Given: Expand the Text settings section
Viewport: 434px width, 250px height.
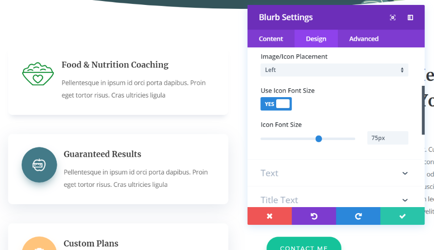Looking at the screenshot, I should (x=334, y=173).
